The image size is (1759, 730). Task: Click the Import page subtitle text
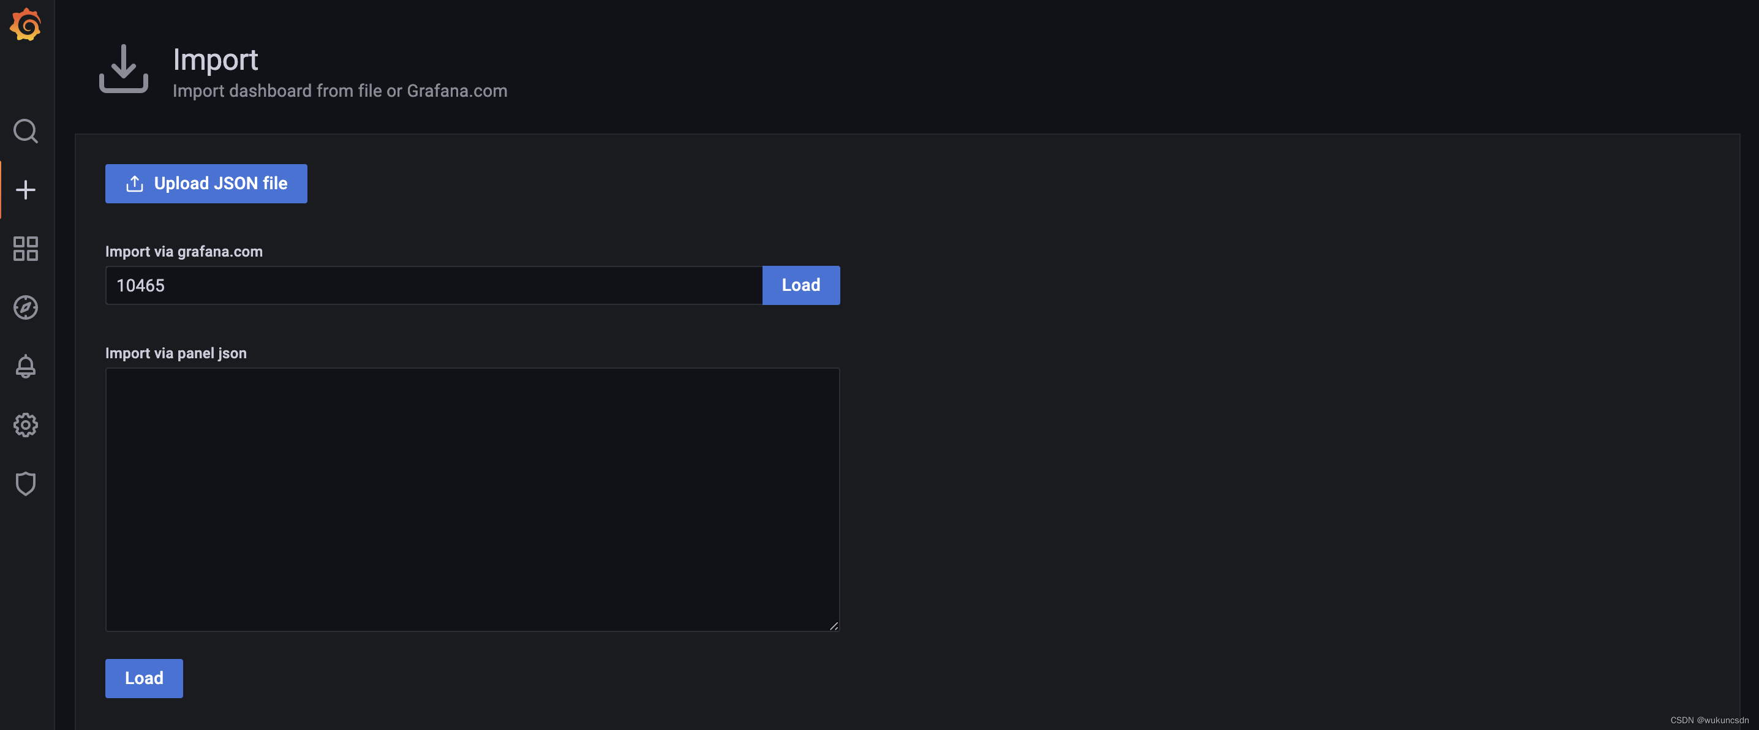click(340, 90)
